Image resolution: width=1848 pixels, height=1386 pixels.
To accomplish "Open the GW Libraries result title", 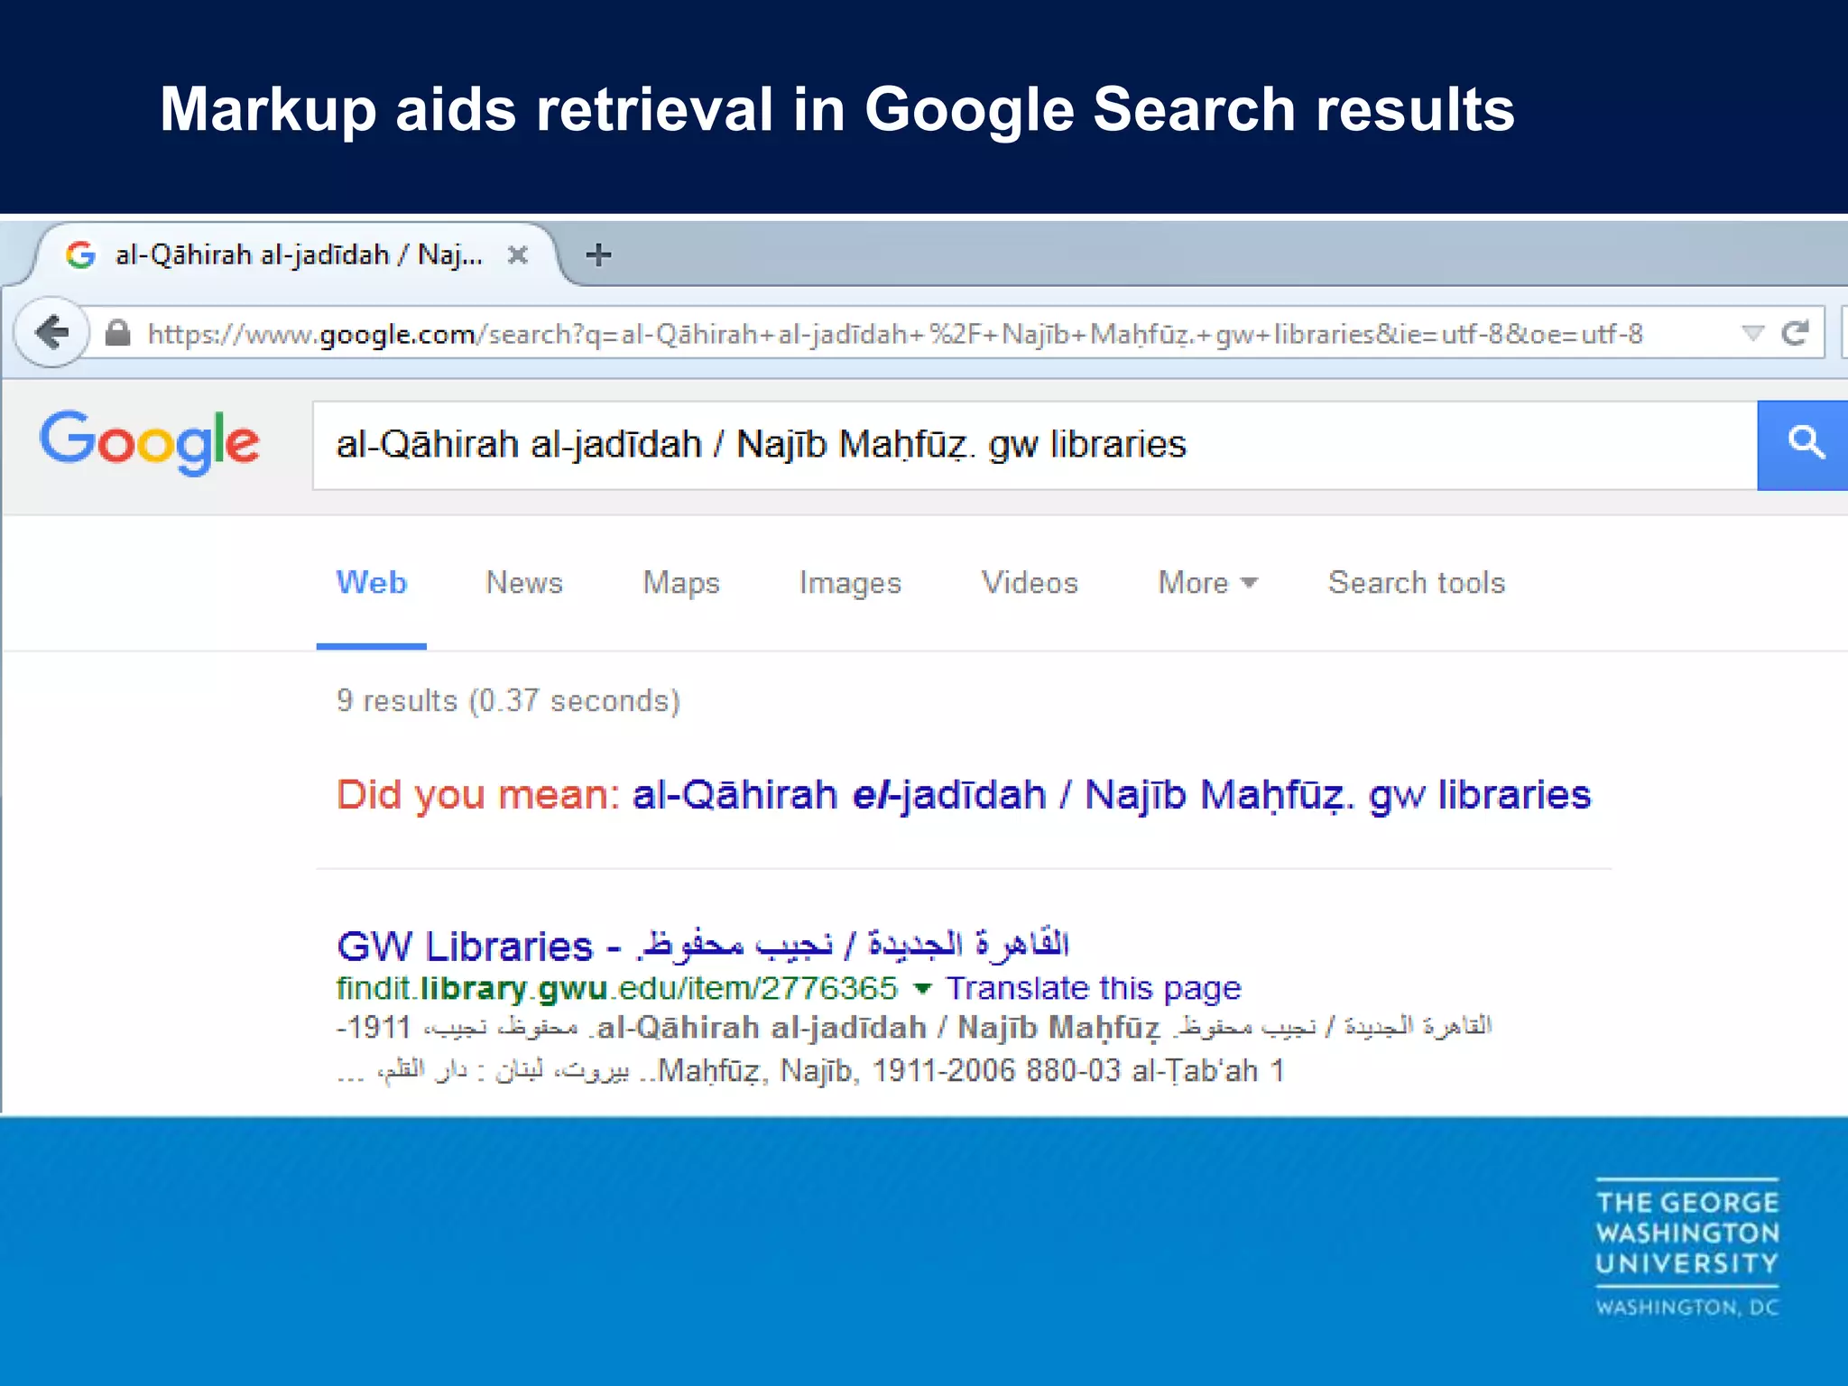I will coord(702,945).
